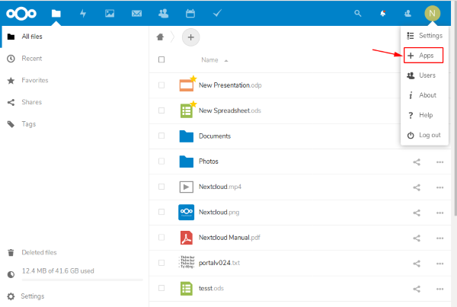This screenshot has width=457, height=307.
Task: Open the Activity app lightning icon
Action: 81,13
